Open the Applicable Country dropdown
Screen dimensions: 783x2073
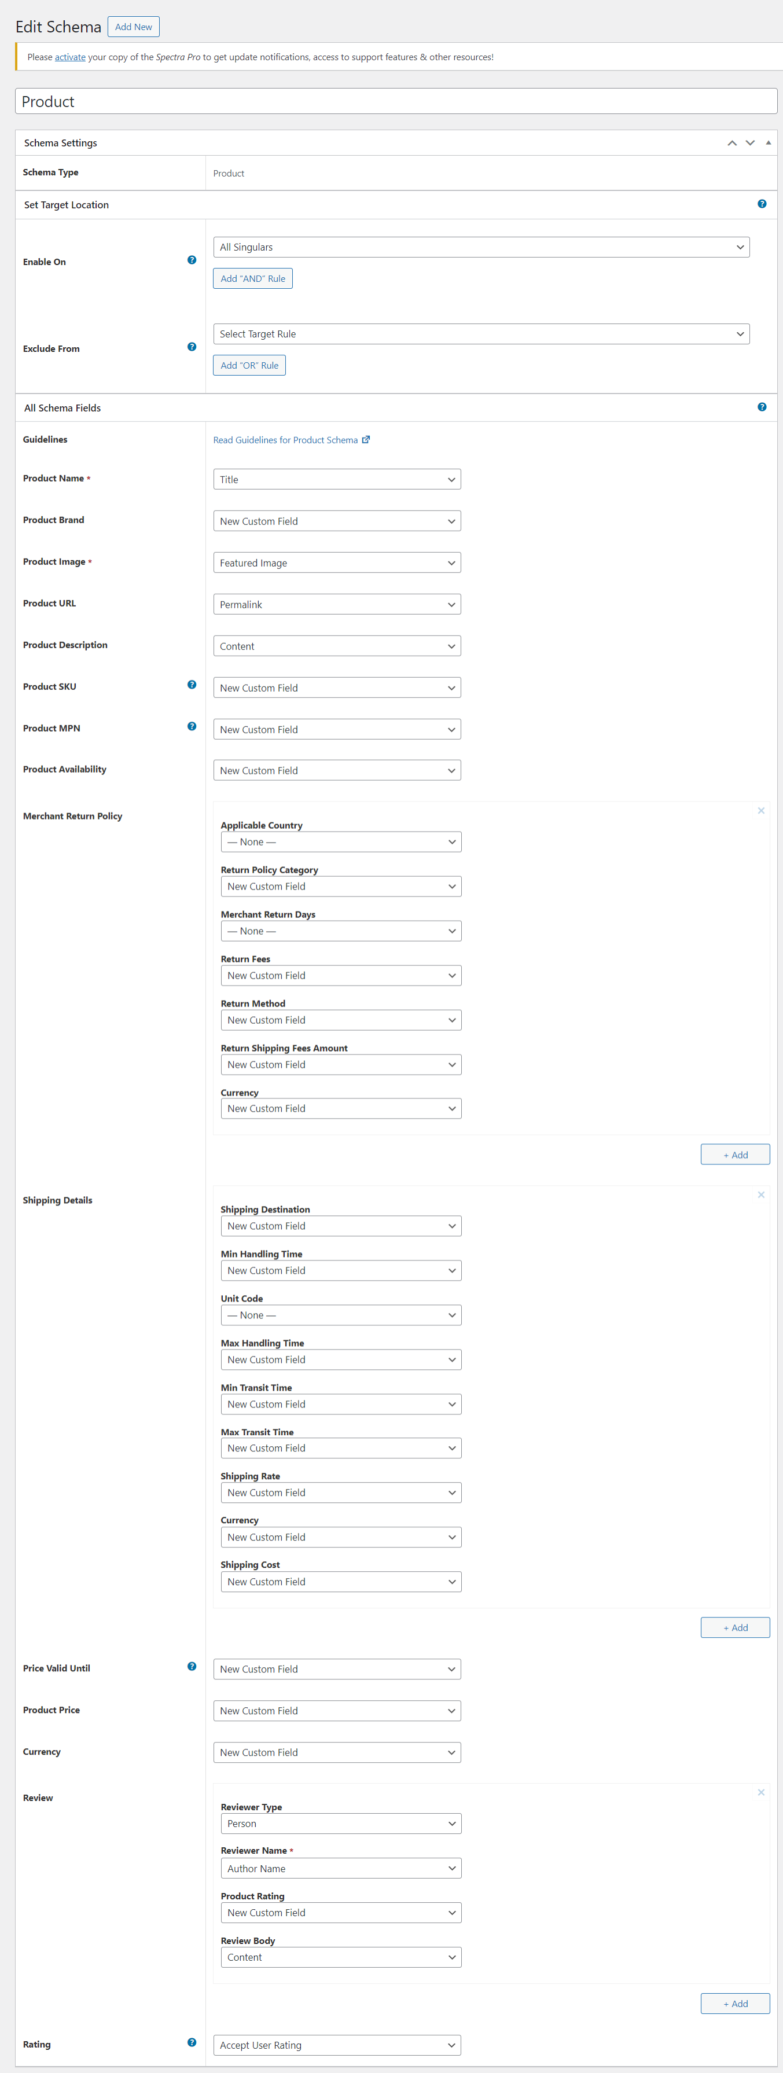pyautogui.click(x=340, y=843)
